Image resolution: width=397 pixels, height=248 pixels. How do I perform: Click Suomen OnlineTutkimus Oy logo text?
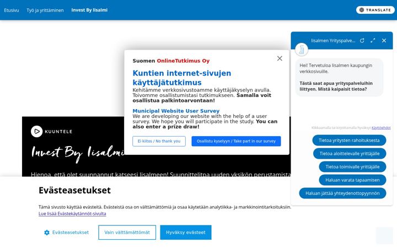coord(171,61)
